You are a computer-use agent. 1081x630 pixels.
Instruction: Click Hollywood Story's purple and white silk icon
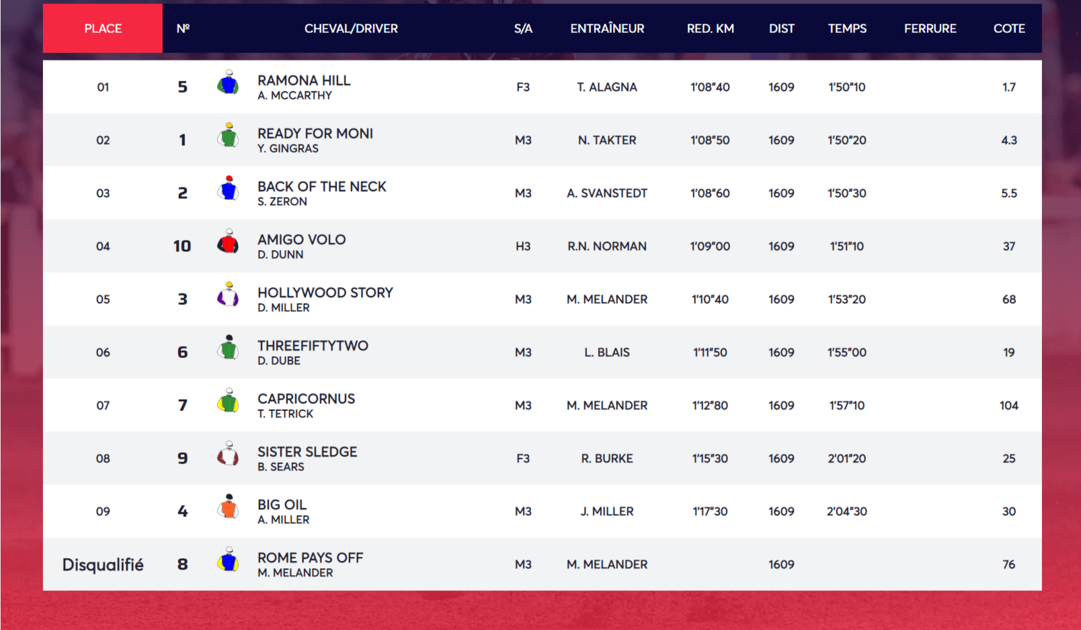[228, 294]
